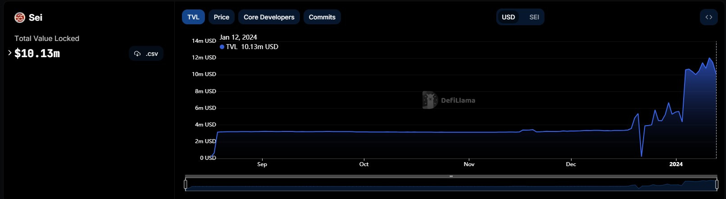
Task: Click the 2024 label on time axis
Action: point(676,164)
